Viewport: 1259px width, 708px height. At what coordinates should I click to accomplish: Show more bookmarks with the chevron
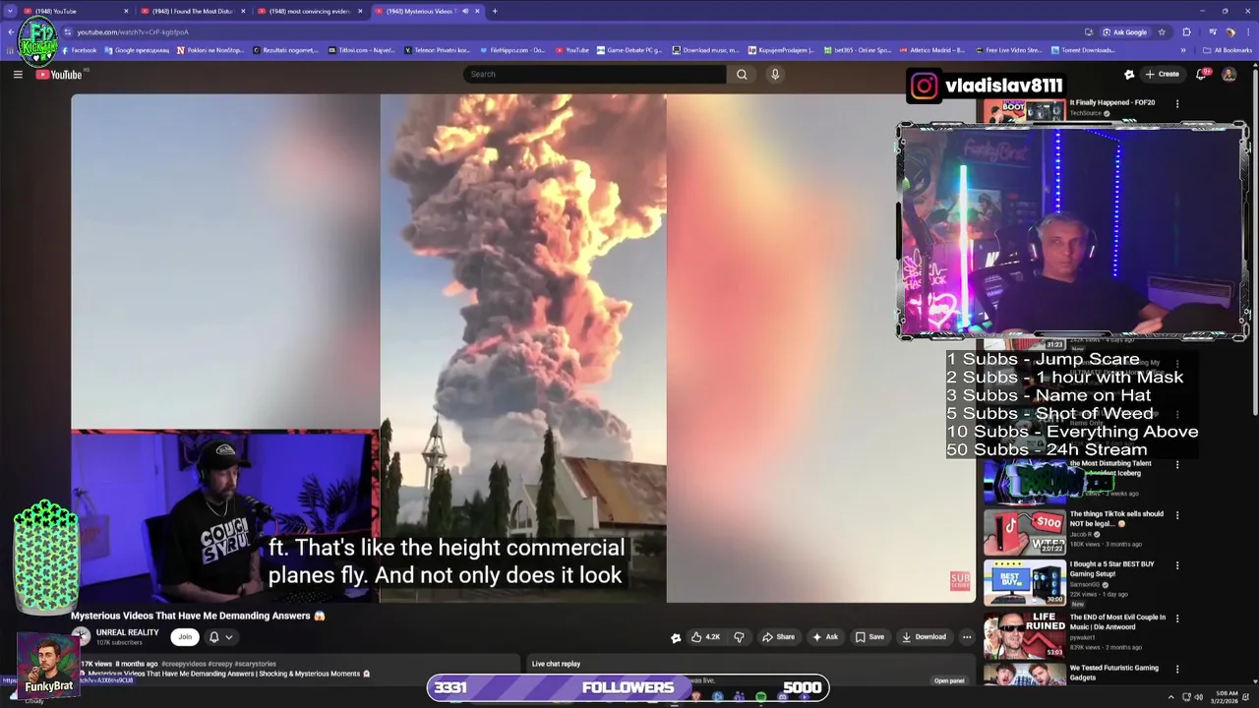coord(1183,50)
